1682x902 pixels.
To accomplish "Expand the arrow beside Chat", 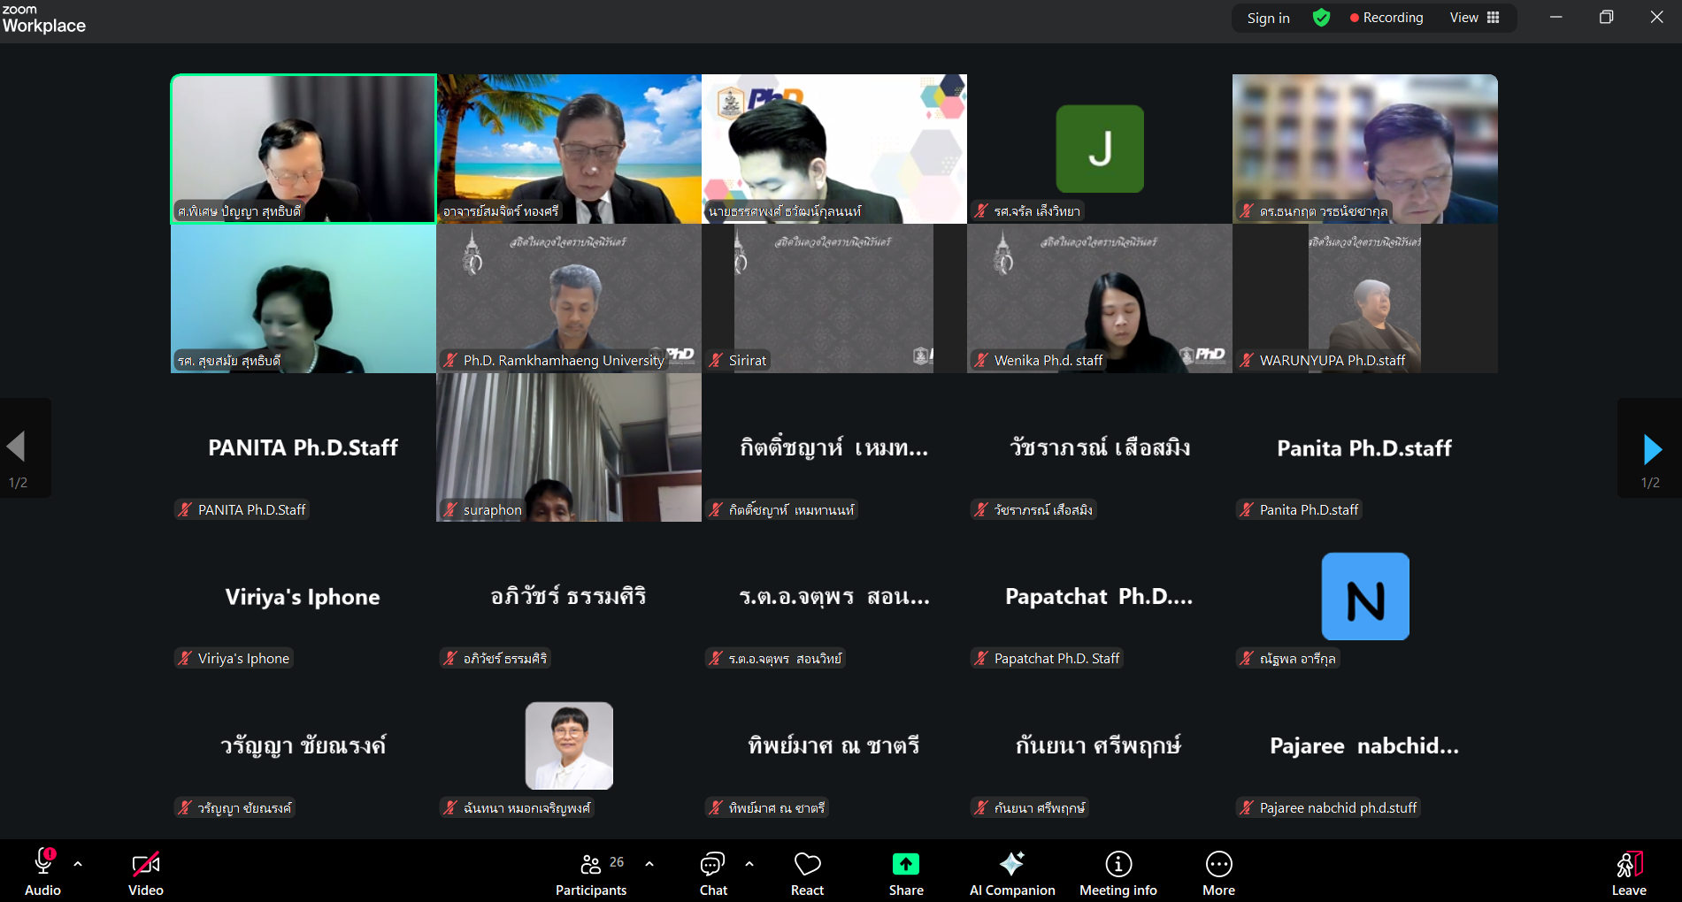I will pos(749,864).
